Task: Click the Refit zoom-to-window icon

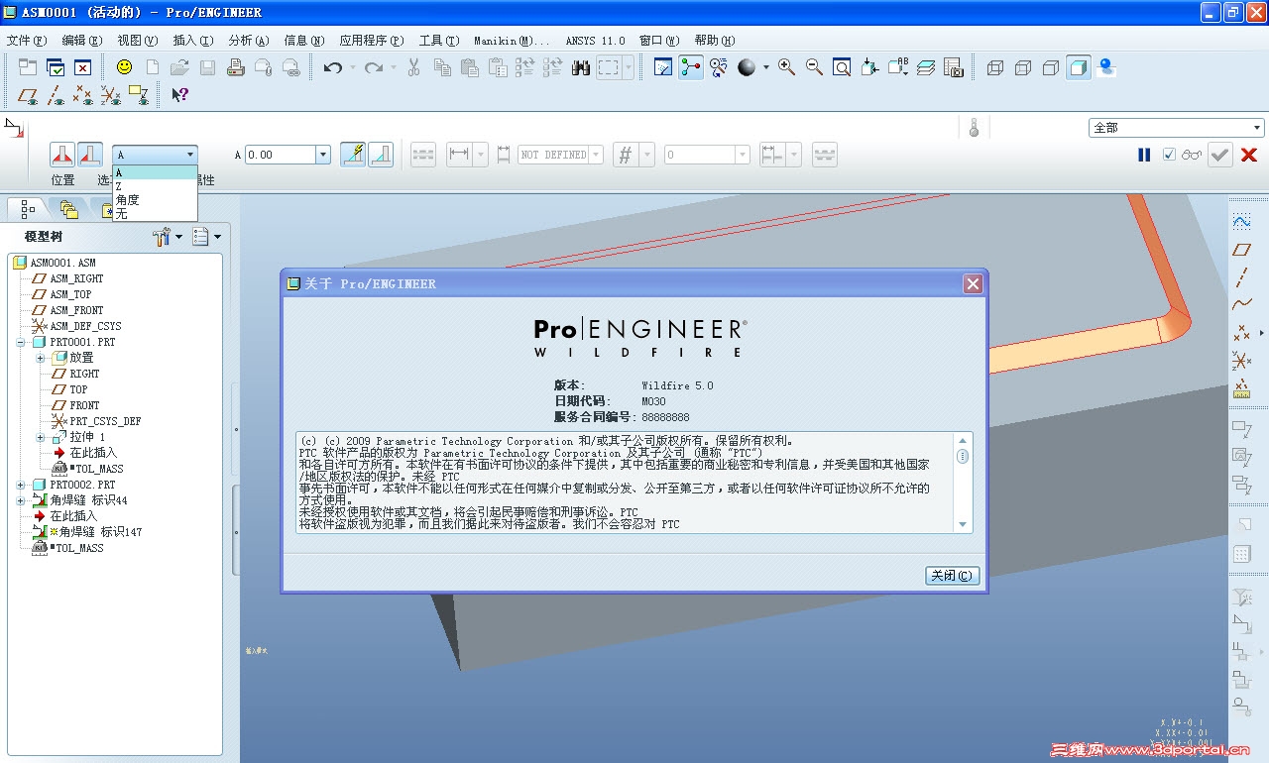Action: point(842,67)
